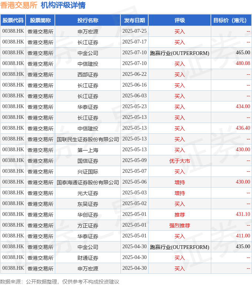Select broker name 国联民生证券股份有限公司
This screenshot has height=285, width=252.
tap(88, 139)
